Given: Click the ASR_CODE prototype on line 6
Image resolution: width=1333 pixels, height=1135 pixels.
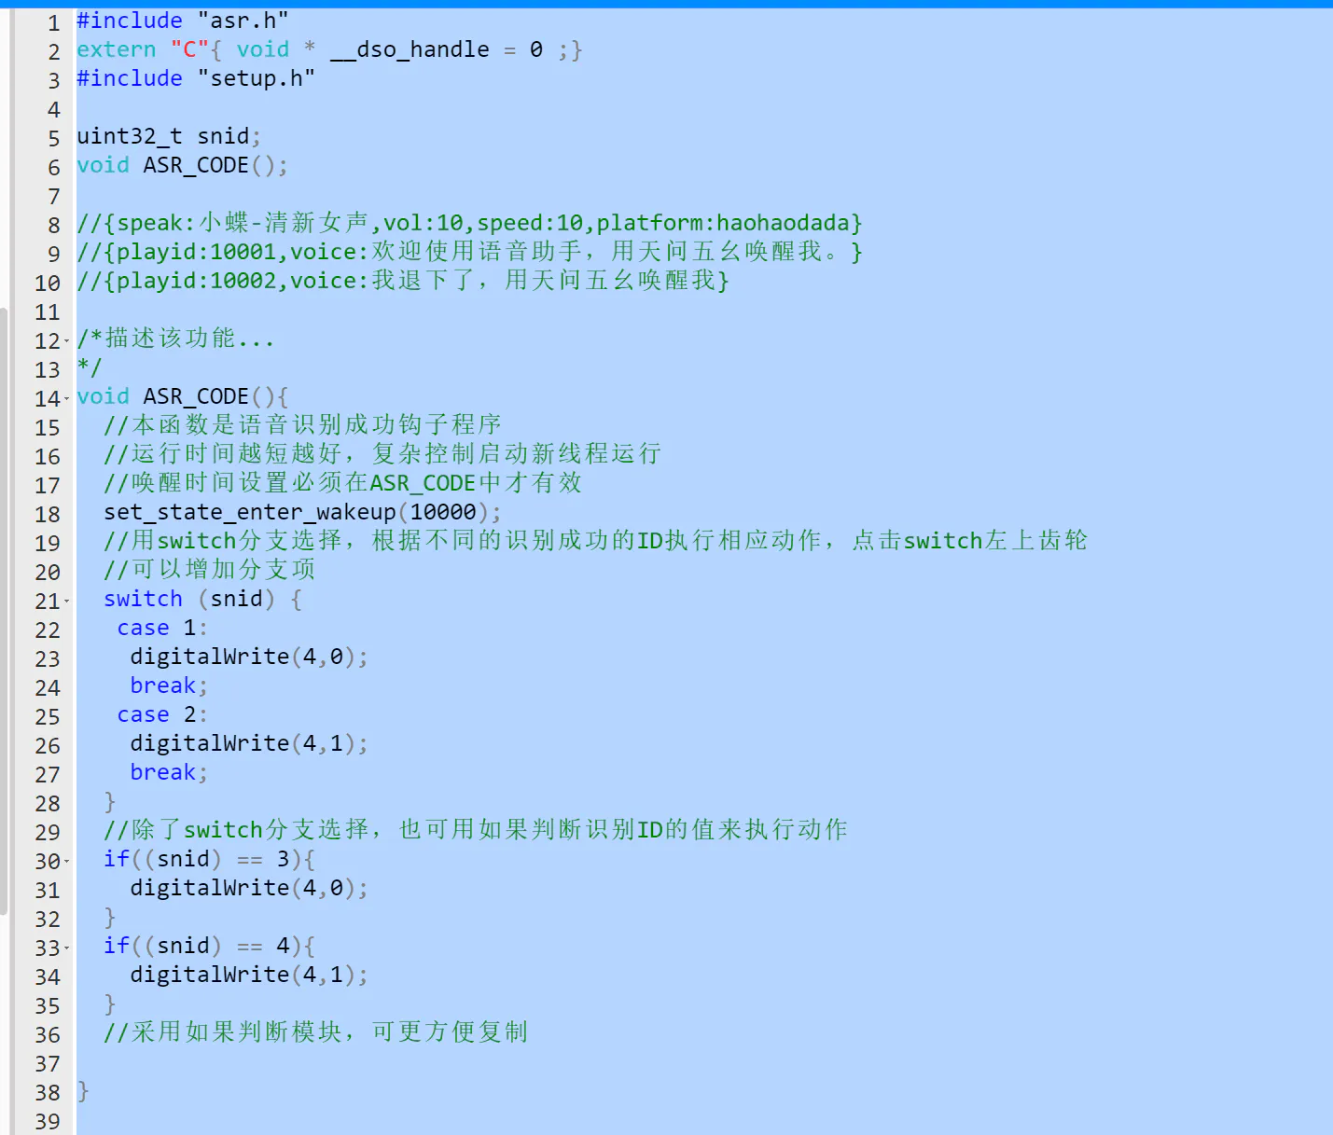Looking at the screenshot, I should pos(182,165).
